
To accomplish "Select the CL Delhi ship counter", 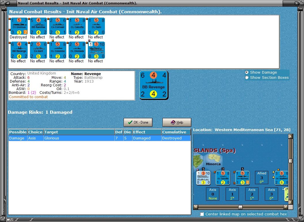I will click(x=96, y=26).
